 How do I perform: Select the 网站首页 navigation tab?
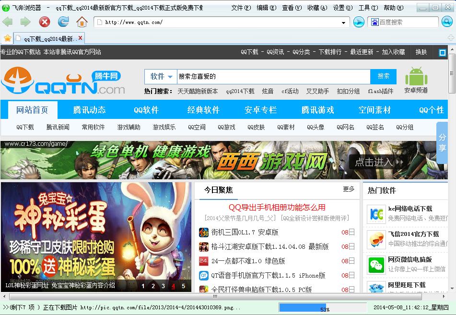coord(32,110)
